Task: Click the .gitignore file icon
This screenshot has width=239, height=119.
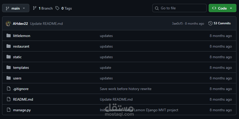Action: pos(9,88)
